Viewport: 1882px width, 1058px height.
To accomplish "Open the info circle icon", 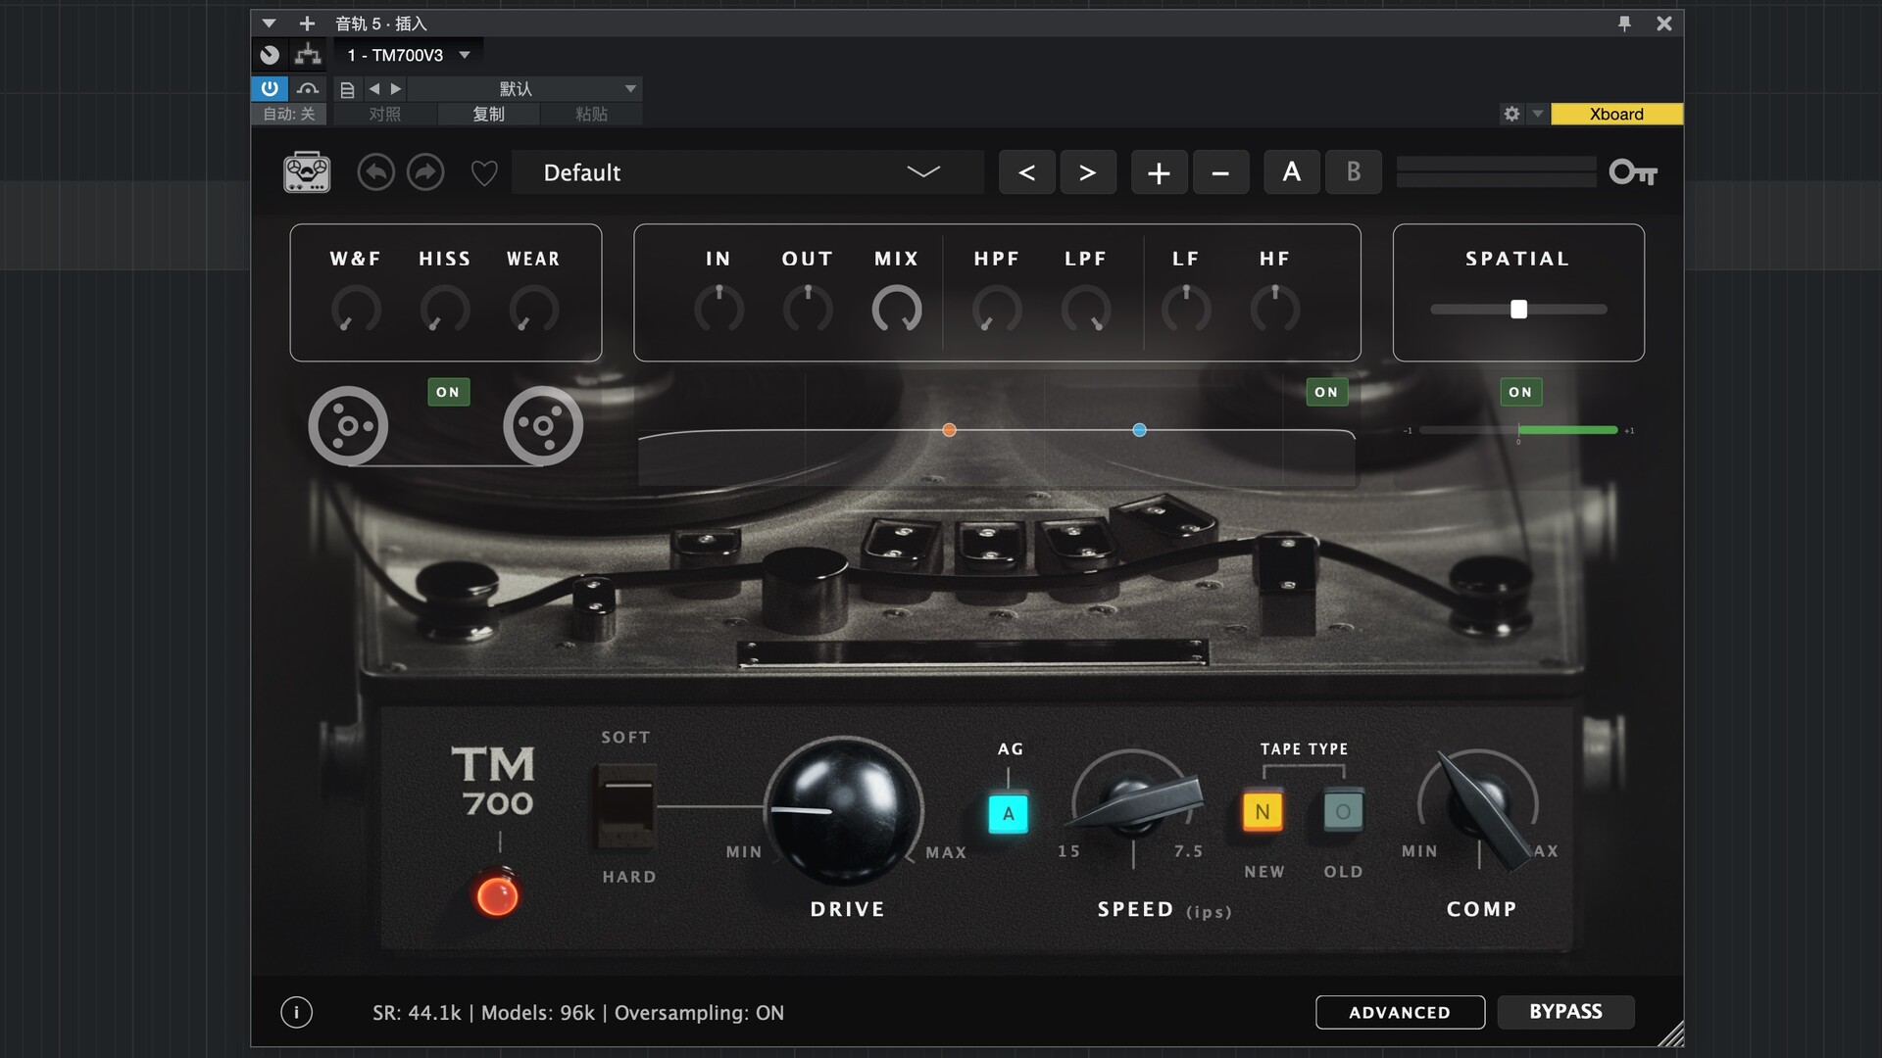I will point(296,1012).
